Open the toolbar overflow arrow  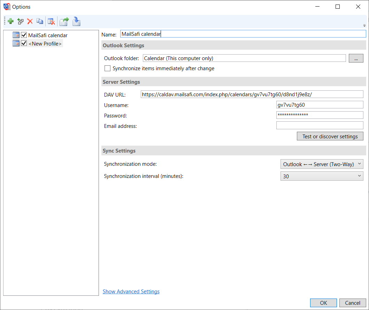pos(364,25)
